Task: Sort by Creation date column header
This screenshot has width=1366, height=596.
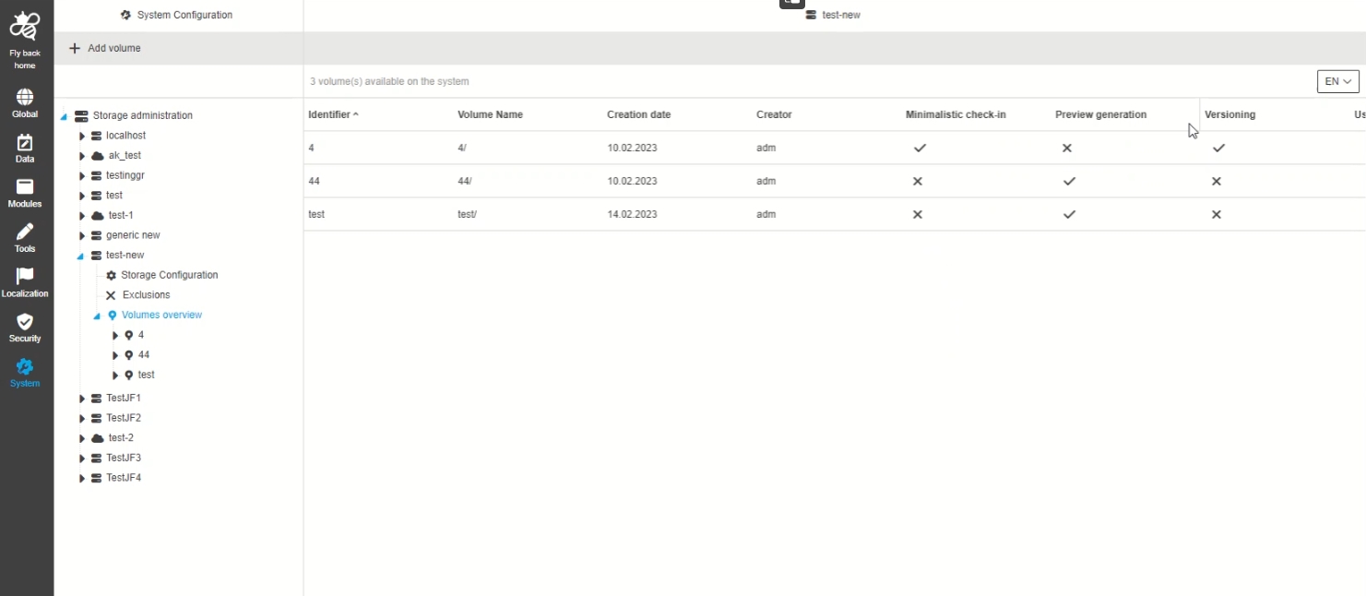Action: tap(638, 114)
